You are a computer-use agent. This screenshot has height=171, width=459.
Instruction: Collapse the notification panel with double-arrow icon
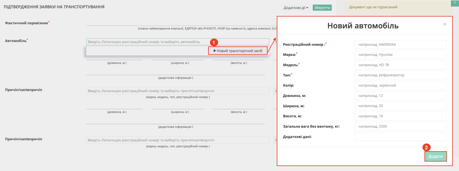[455, 3]
